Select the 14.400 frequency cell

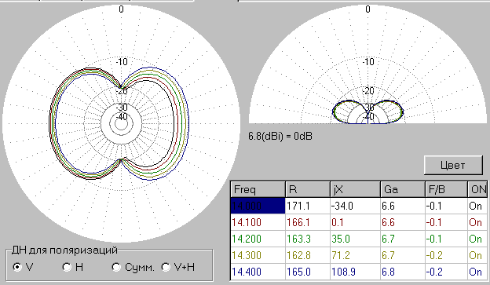point(258,272)
